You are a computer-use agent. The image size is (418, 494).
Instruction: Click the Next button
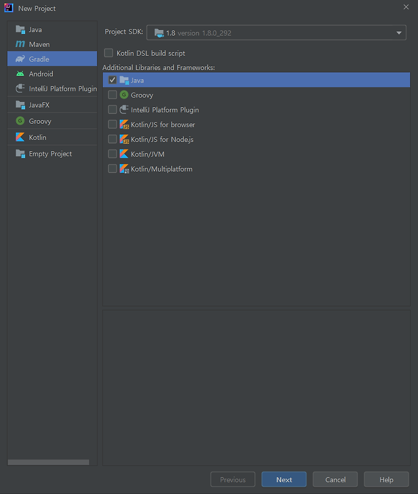pyautogui.click(x=284, y=480)
